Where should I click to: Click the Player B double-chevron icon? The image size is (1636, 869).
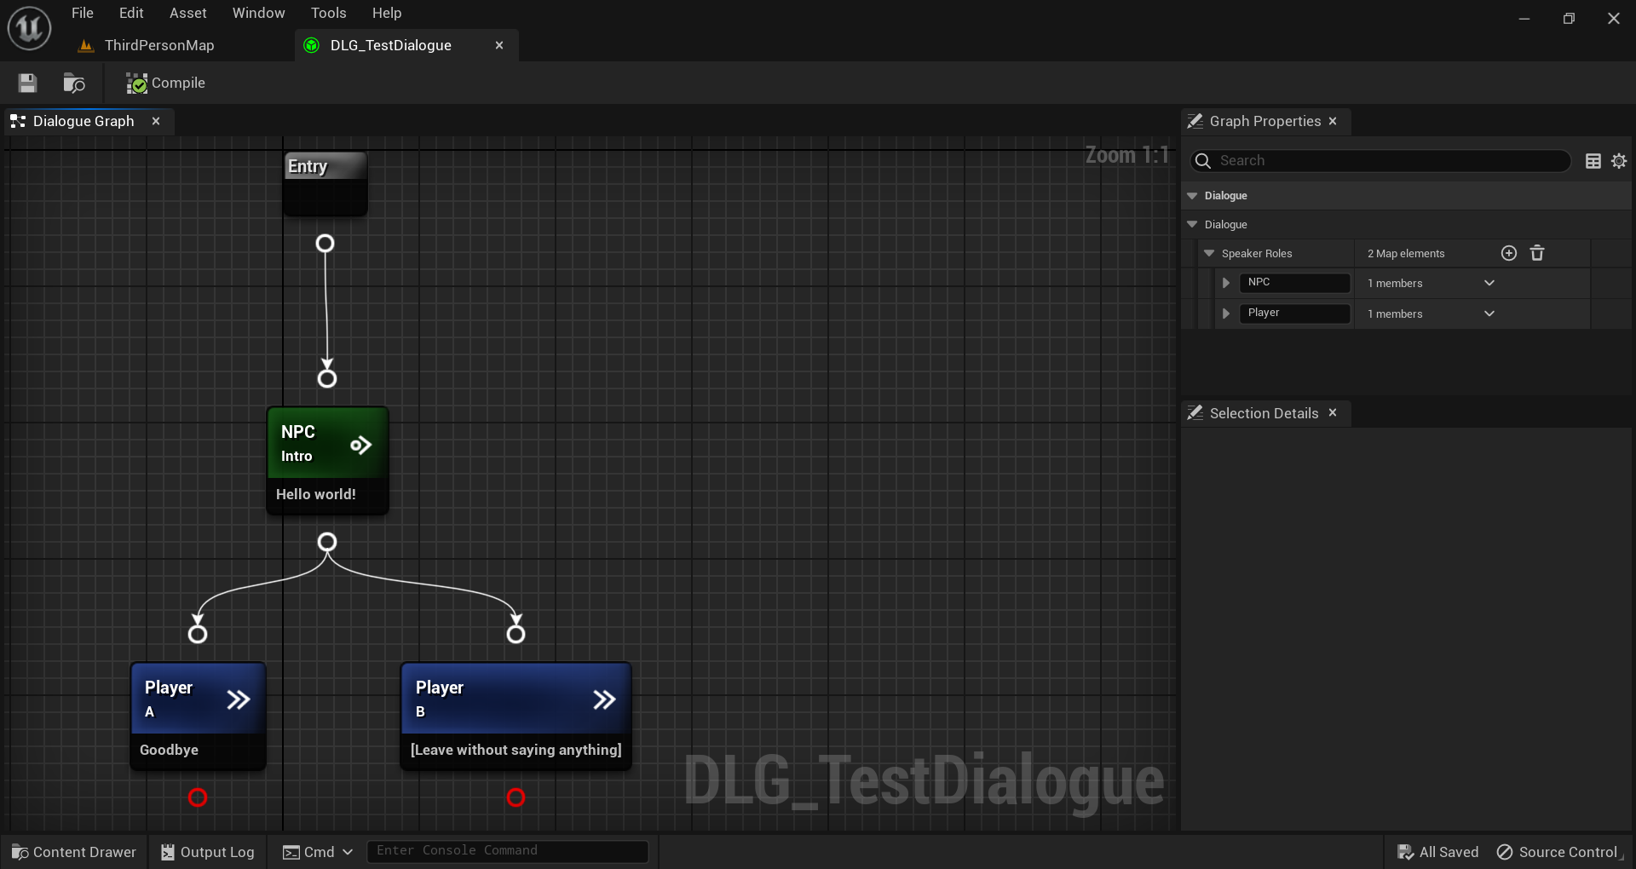[x=604, y=699]
